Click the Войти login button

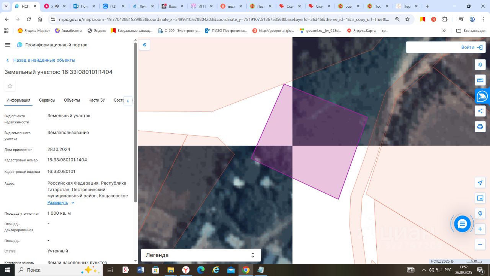coord(472,47)
